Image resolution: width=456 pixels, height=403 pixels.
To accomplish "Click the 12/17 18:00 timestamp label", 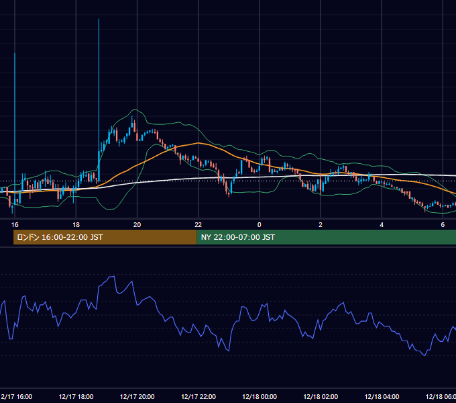I will [x=76, y=396].
